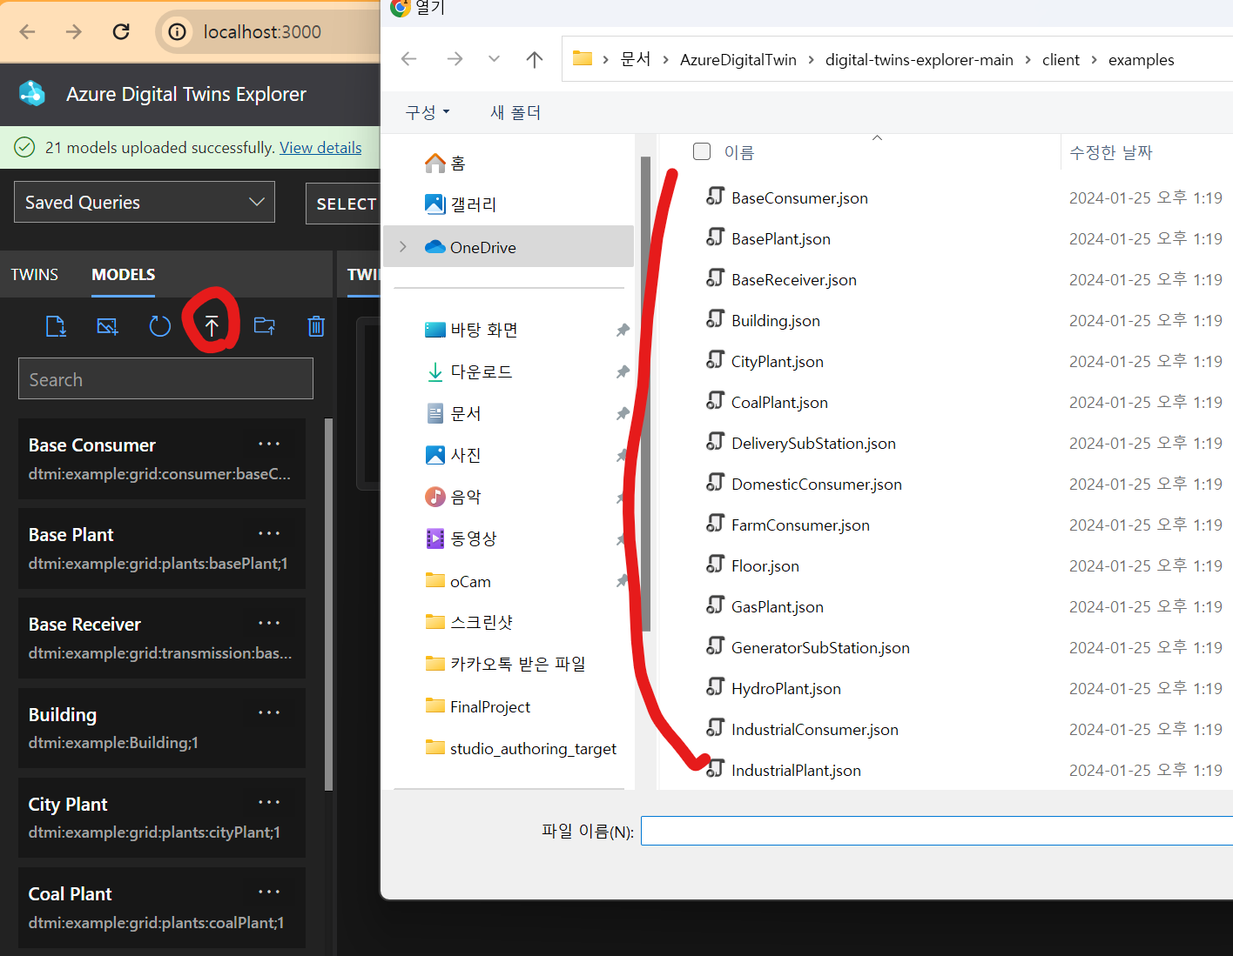Click the examples breadcrumb segment
1233x956 pixels.
tap(1141, 60)
